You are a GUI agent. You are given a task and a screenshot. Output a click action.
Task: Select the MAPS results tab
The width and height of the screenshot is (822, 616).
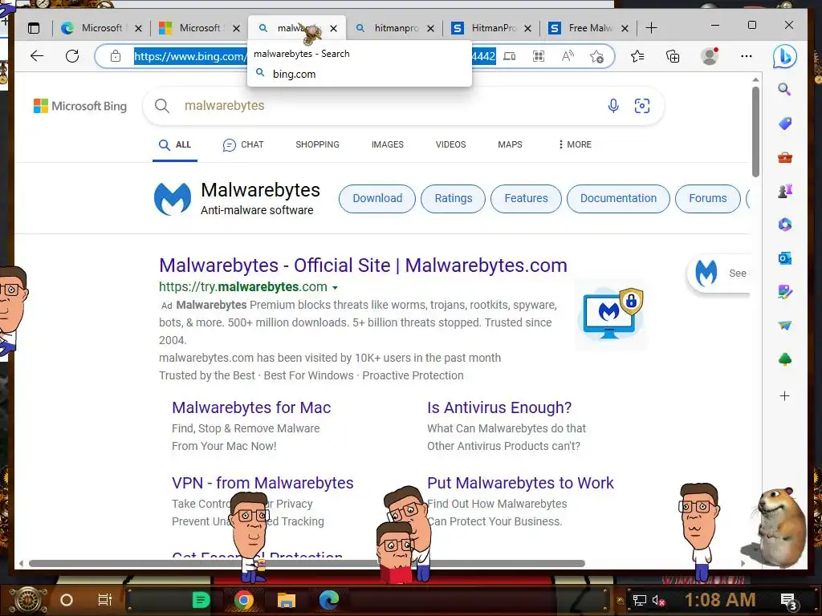click(x=510, y=144)
